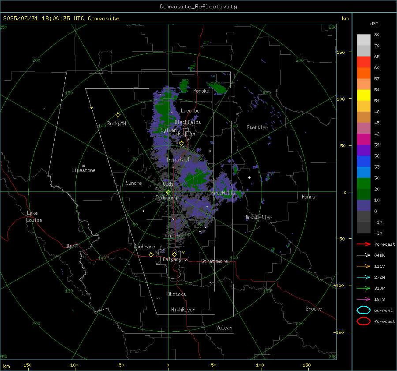Click the yellow diamond marker below Cochrane
The image size is (397, 371).
151,255
